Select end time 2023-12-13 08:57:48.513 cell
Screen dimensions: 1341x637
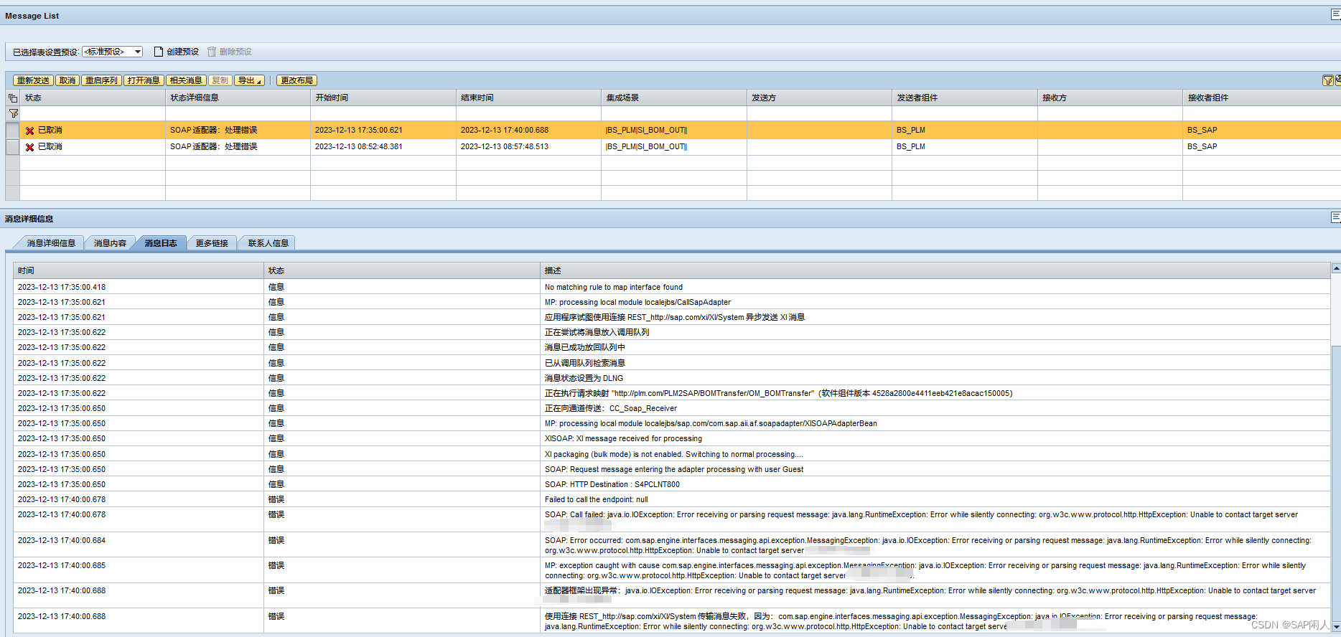[528, 146]
